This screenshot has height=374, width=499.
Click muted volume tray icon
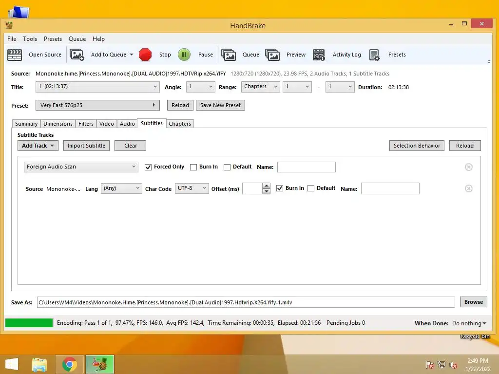point(453,364)
